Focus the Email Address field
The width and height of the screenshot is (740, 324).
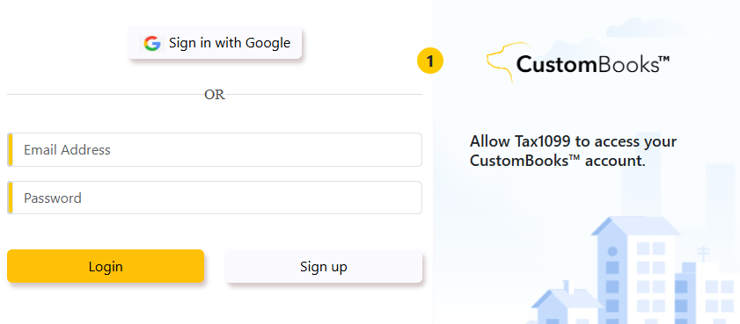pyautogui.click(x=215, y=150)
